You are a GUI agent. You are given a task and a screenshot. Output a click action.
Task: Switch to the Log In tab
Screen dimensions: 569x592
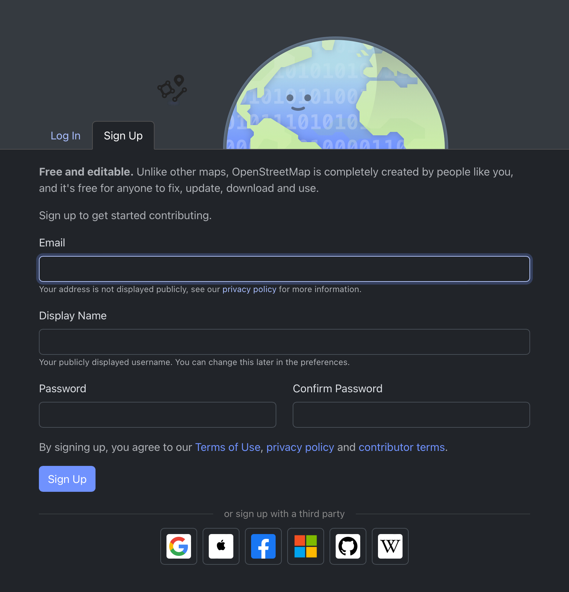click(65, 136)
